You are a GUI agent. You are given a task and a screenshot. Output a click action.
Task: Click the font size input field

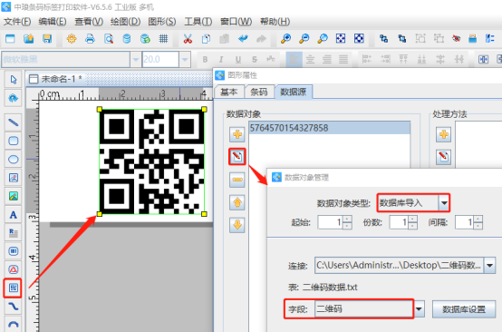(x=160, y=60)
